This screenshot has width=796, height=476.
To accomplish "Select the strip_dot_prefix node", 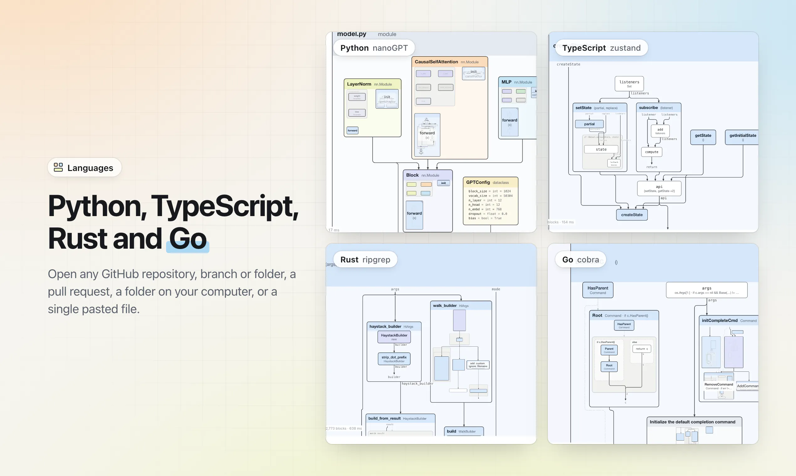I will [394, 359].
